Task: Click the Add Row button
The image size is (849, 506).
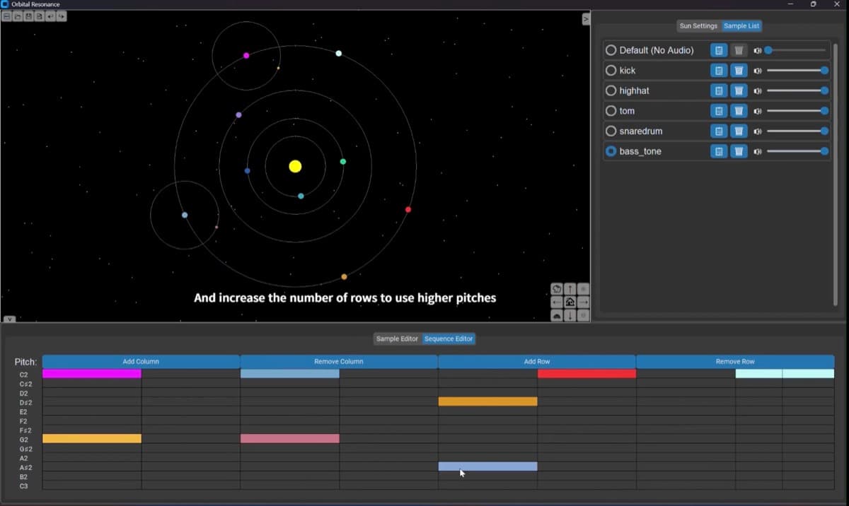Action: (537, 361)
